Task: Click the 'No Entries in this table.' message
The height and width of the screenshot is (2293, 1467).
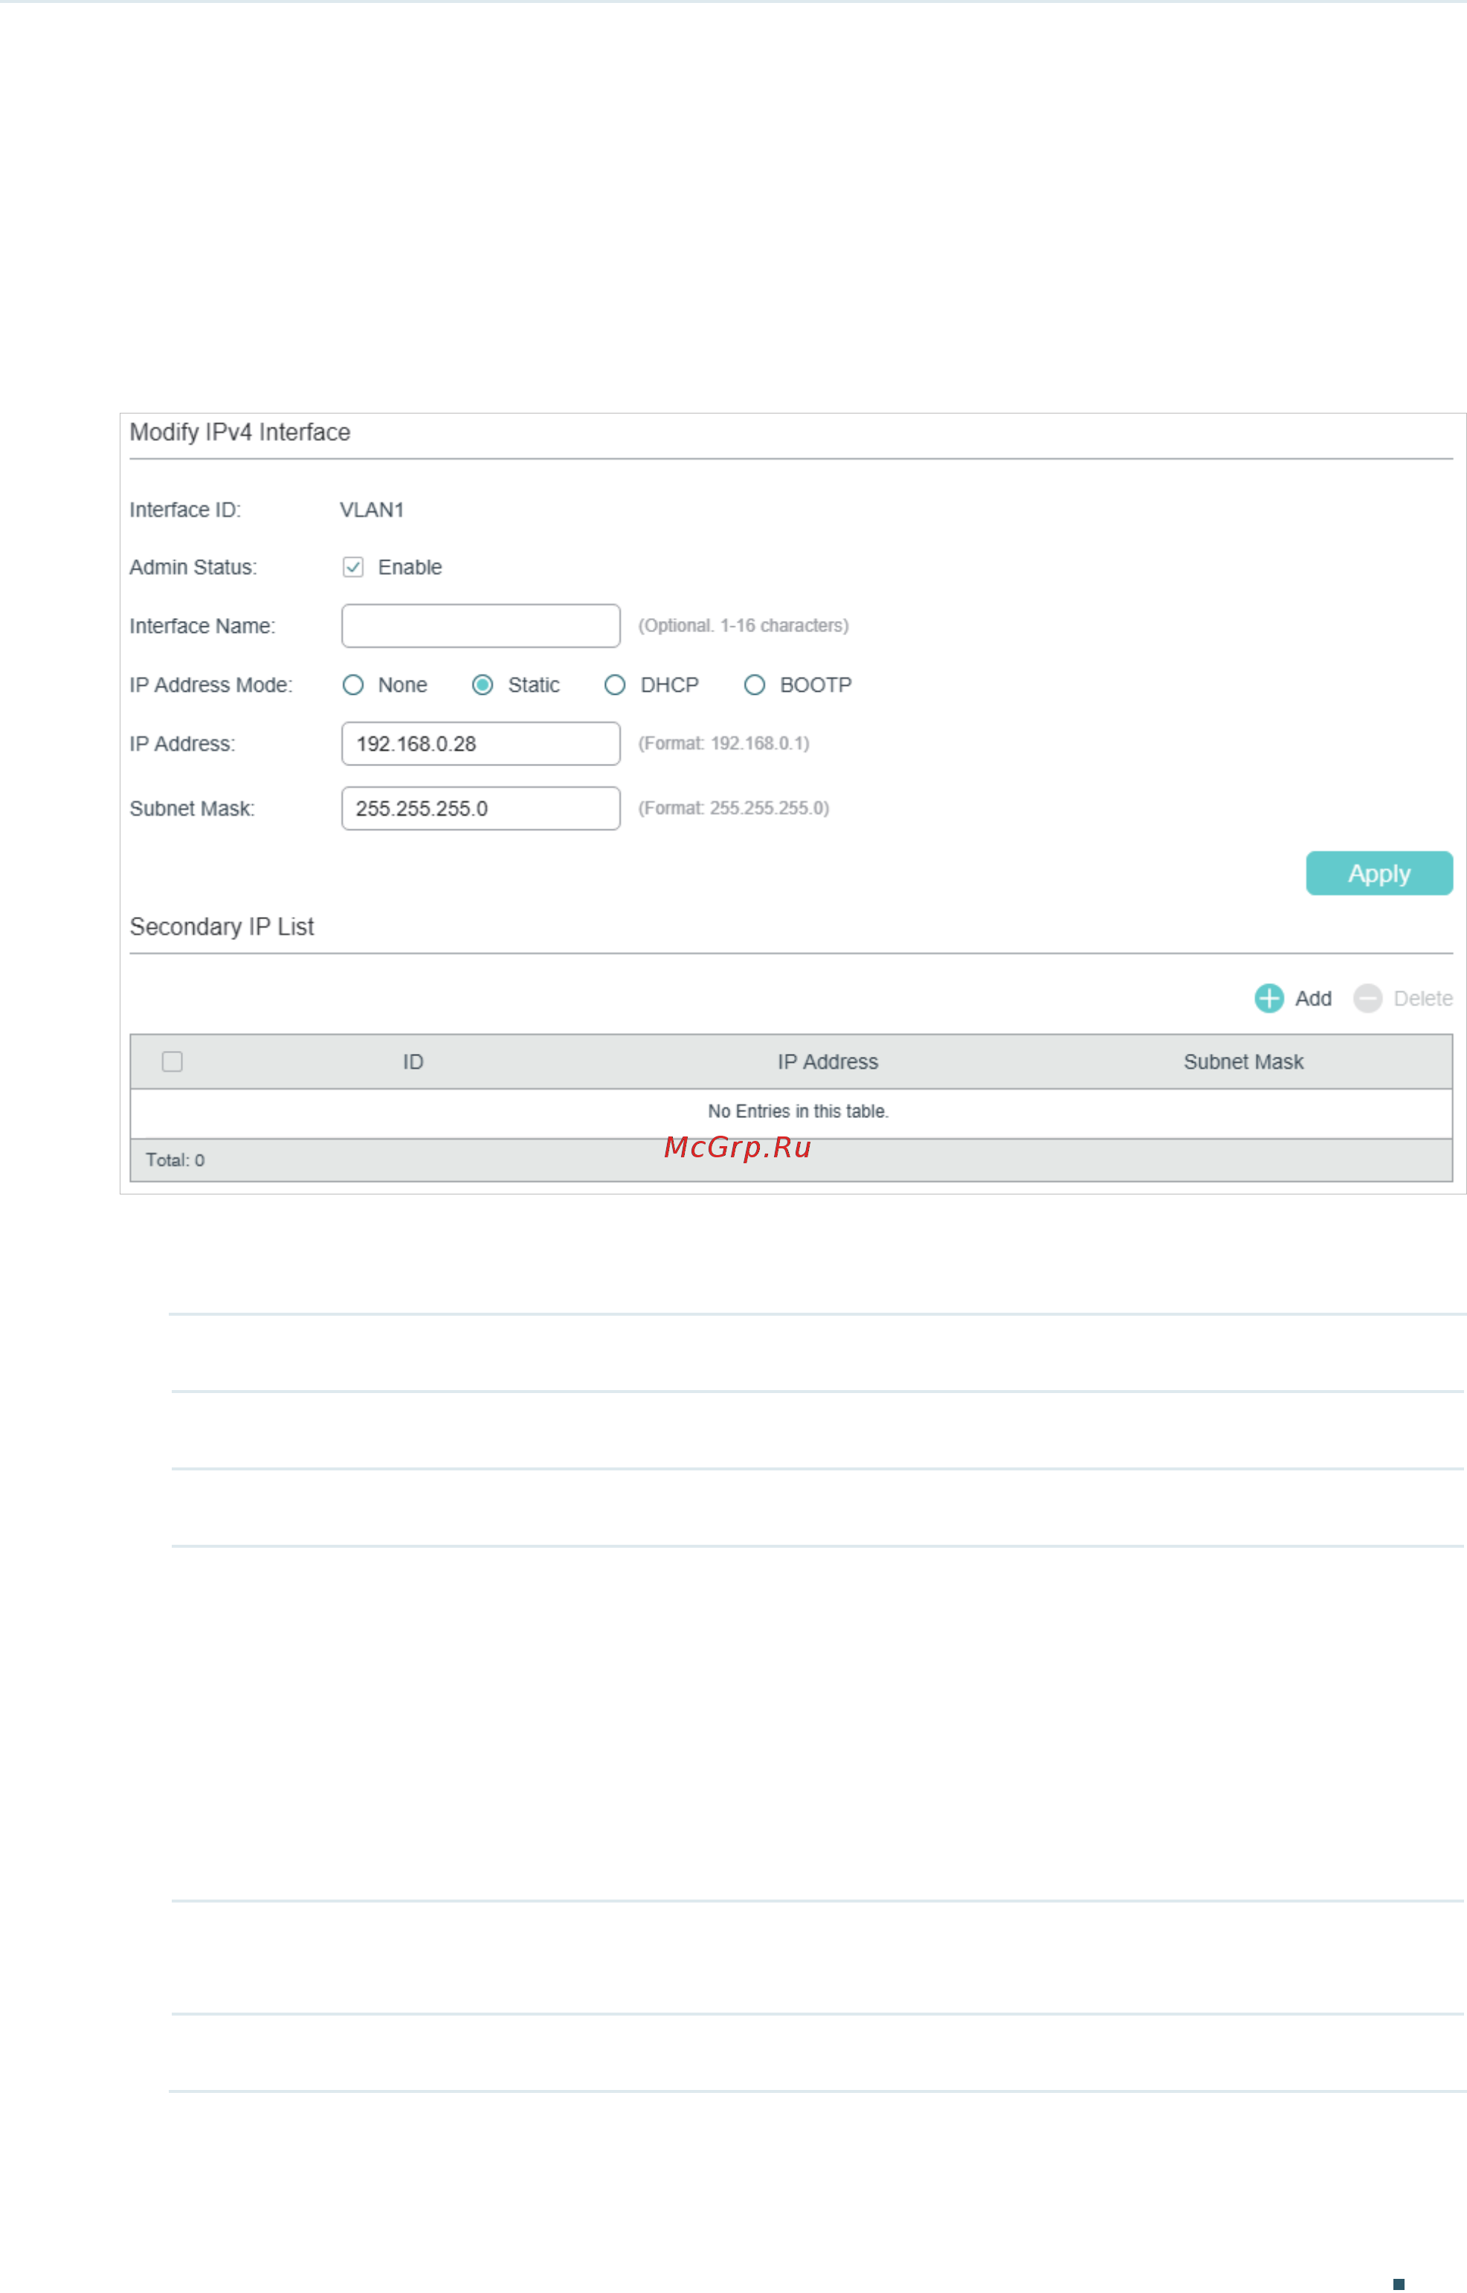Action: pyautogui.click(x=799, y=1110)
